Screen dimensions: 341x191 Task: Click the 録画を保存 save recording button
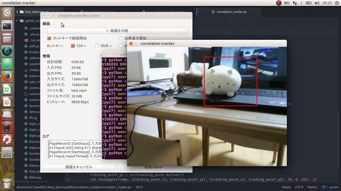153,167
